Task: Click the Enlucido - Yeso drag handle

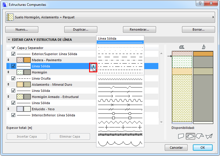Action: [x=8, y=109]
